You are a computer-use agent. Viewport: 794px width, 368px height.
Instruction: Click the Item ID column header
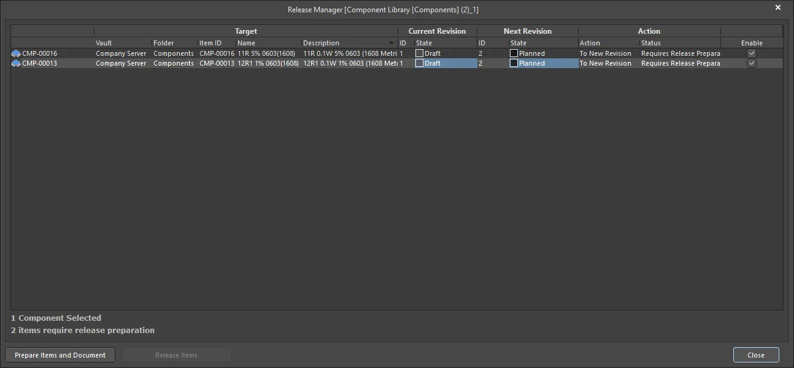click(x=217, y=43)
